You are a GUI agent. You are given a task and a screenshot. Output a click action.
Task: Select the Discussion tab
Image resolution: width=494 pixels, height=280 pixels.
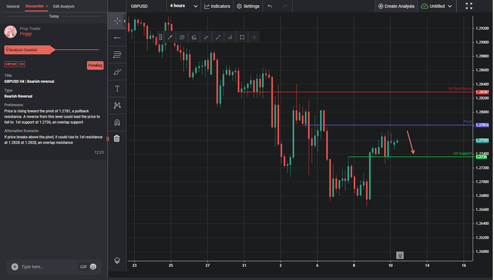pyautogui.click(x=35, y=6)
